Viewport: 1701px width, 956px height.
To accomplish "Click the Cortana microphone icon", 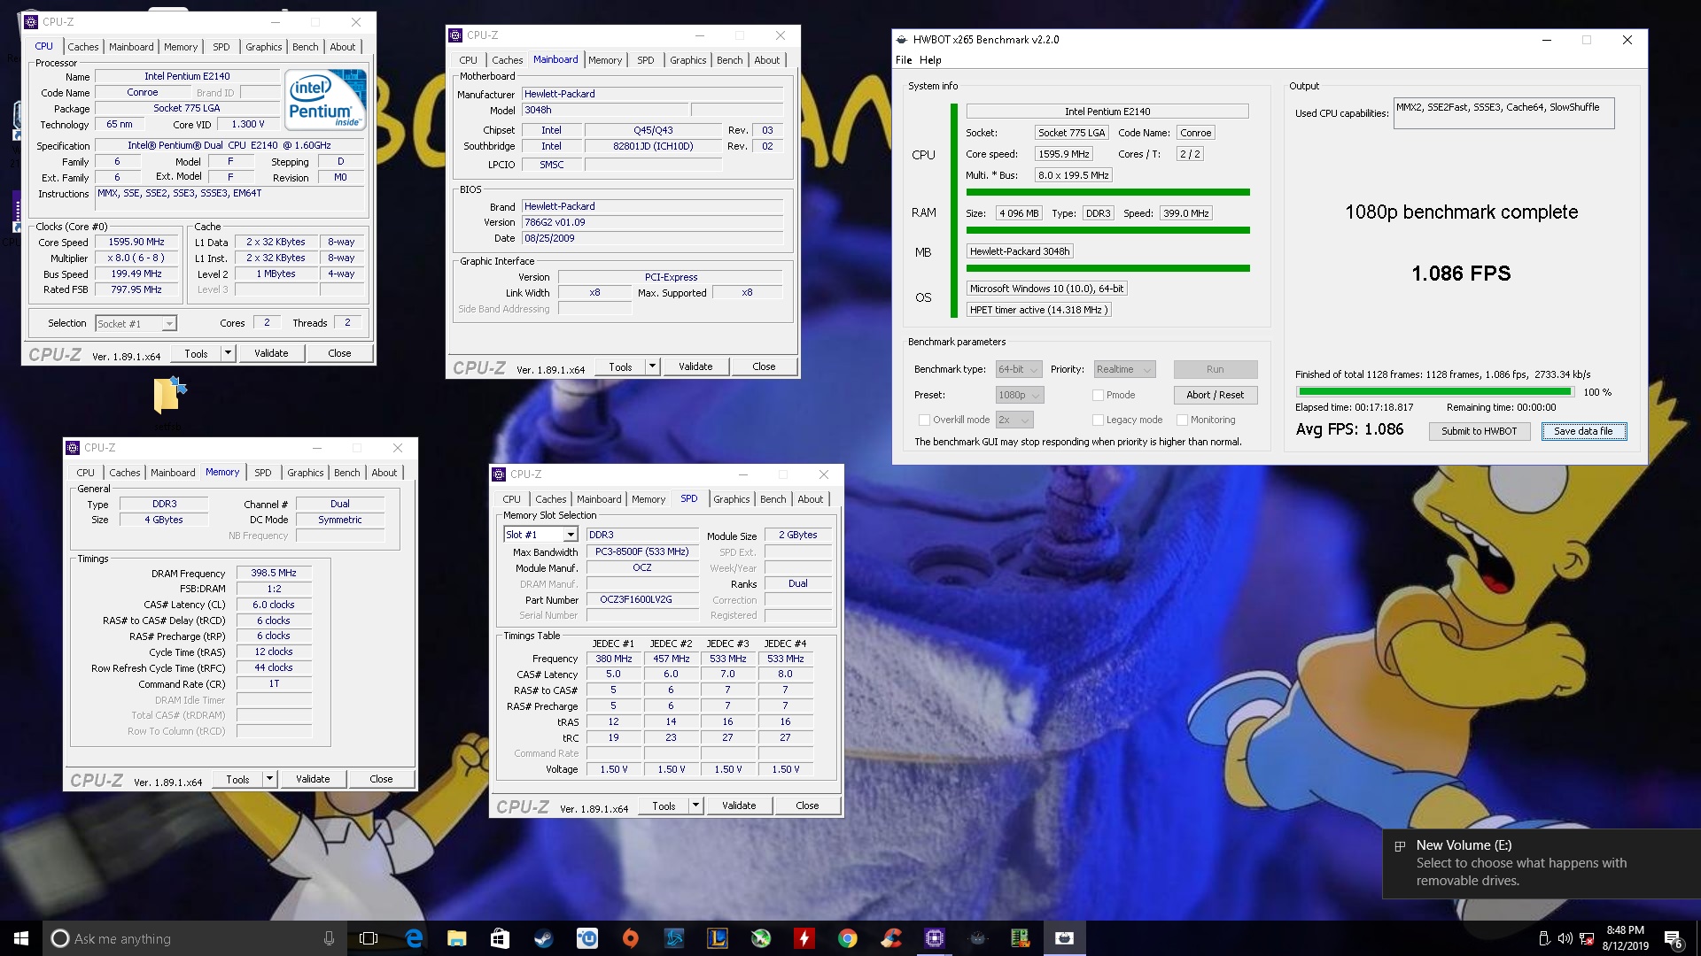I will click(329, 938).
